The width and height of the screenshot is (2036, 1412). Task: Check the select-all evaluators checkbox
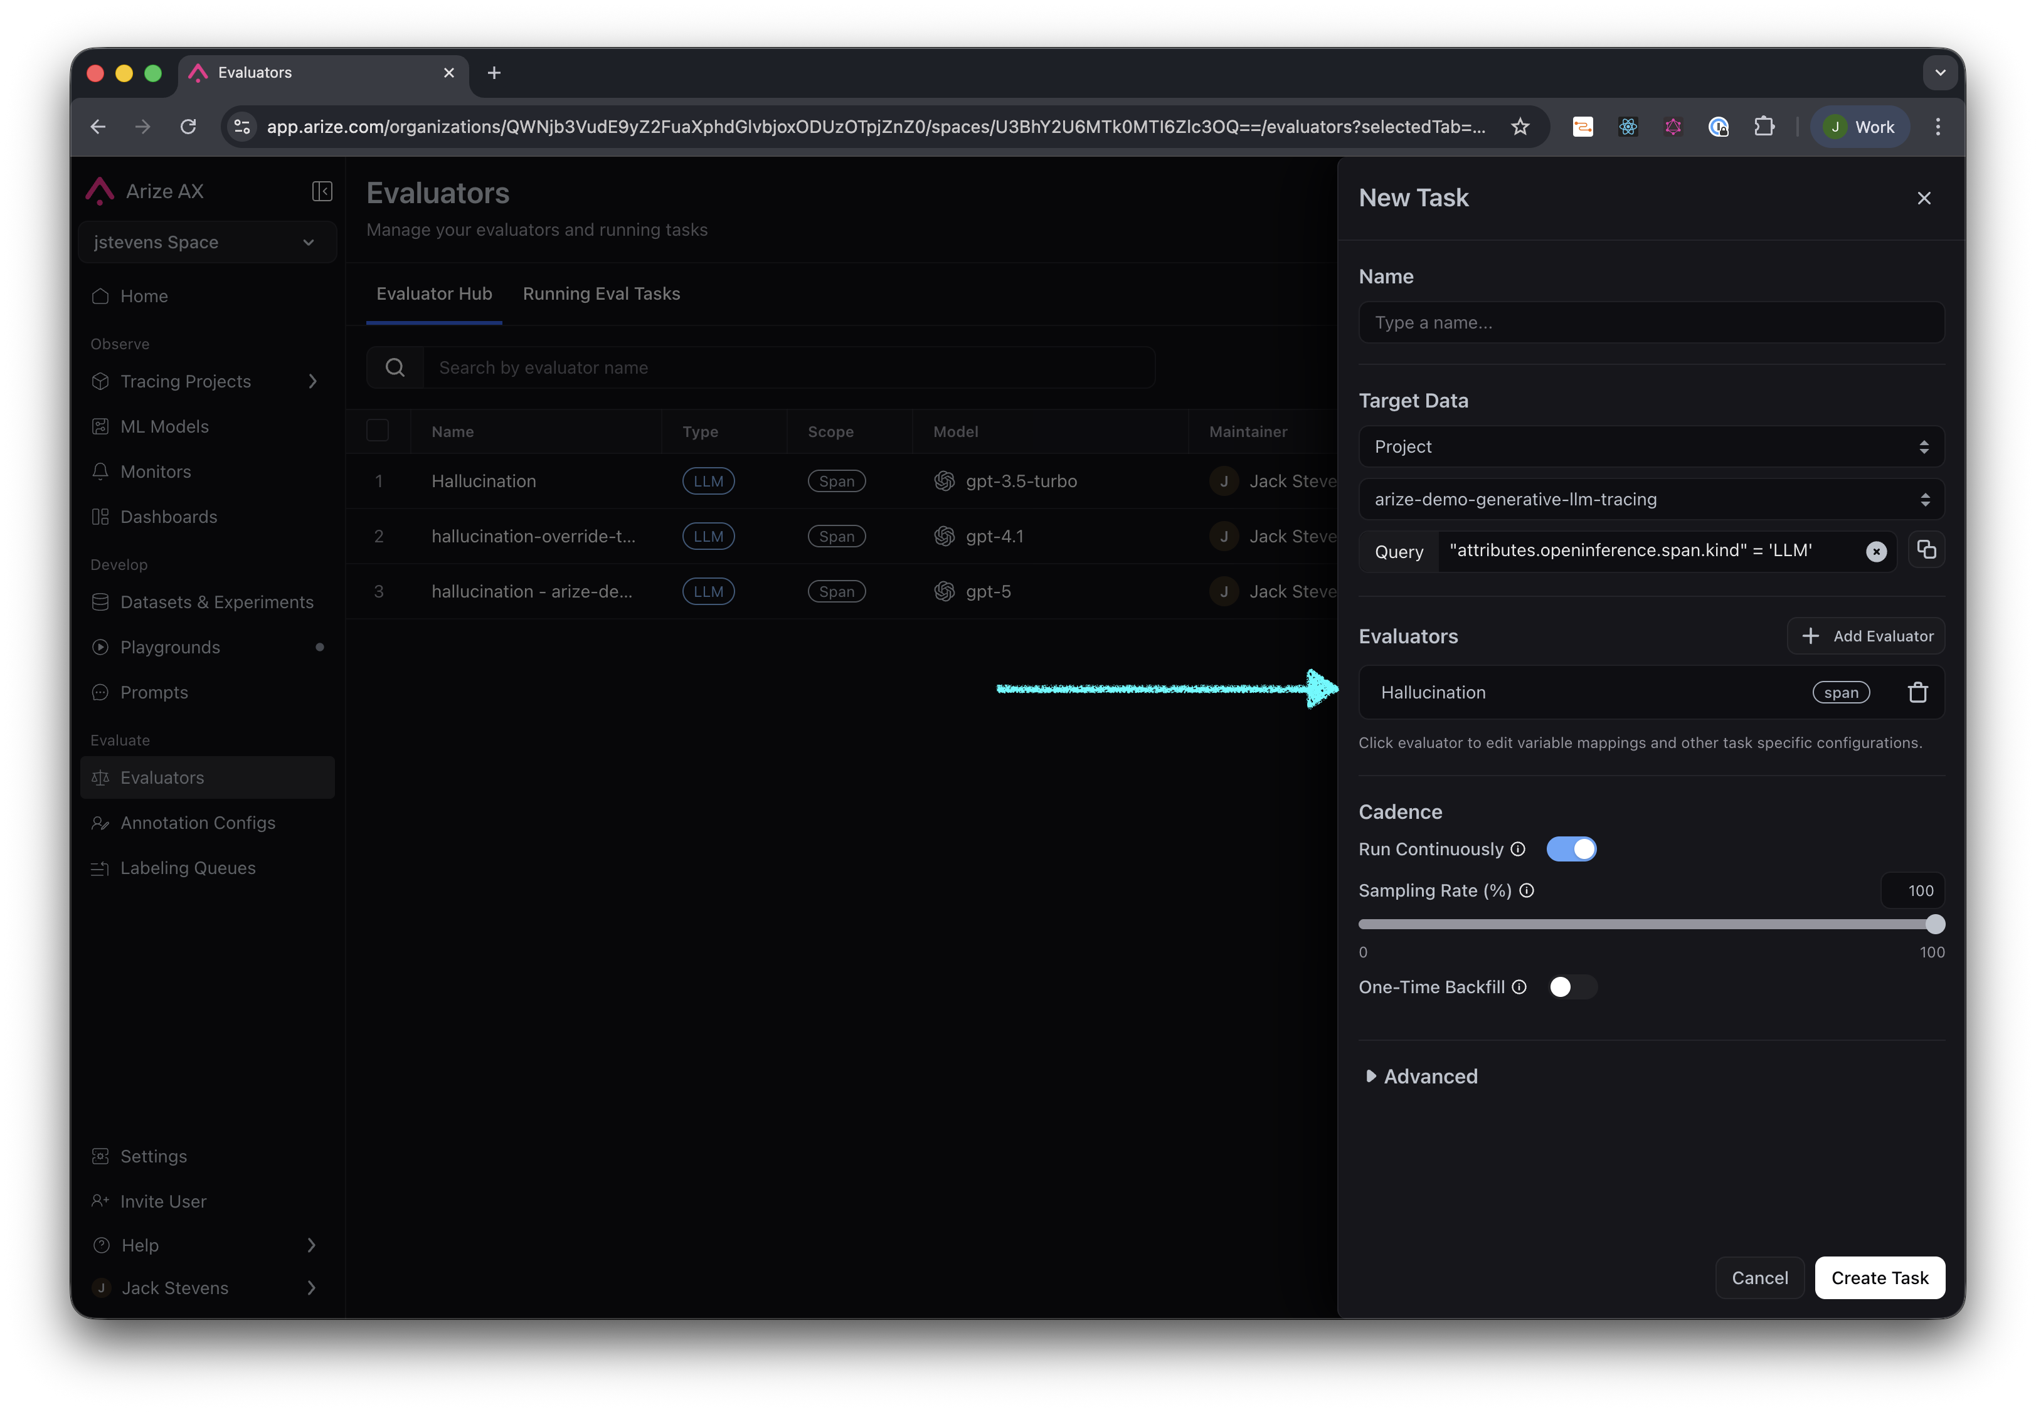378,431
